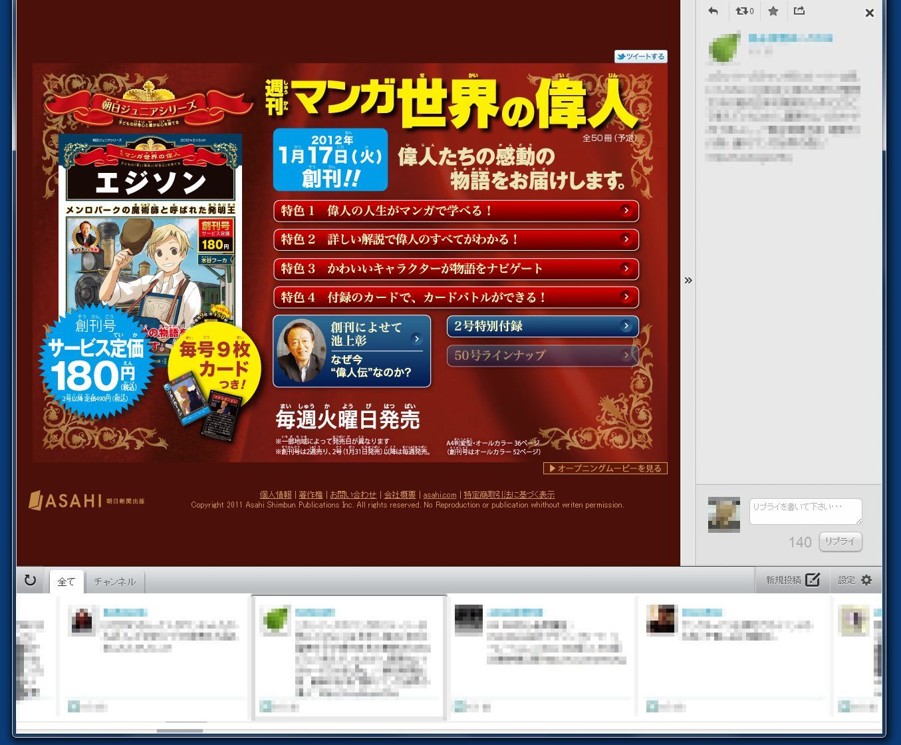Collapse the side panel with double chevron
901x745 pixels.
(x=688, y=280)
